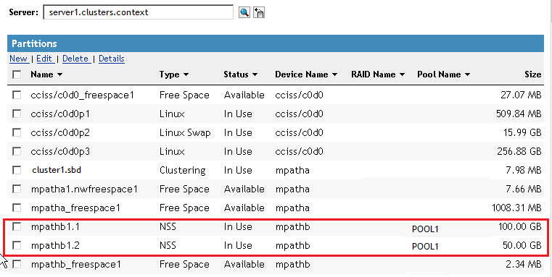This screenshot has height=277, width=552.
Task: Check the mpathb1.2 partition checkbox
Action: point(17,245)
